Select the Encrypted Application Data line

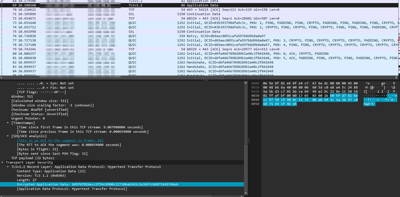click(122, 184)
